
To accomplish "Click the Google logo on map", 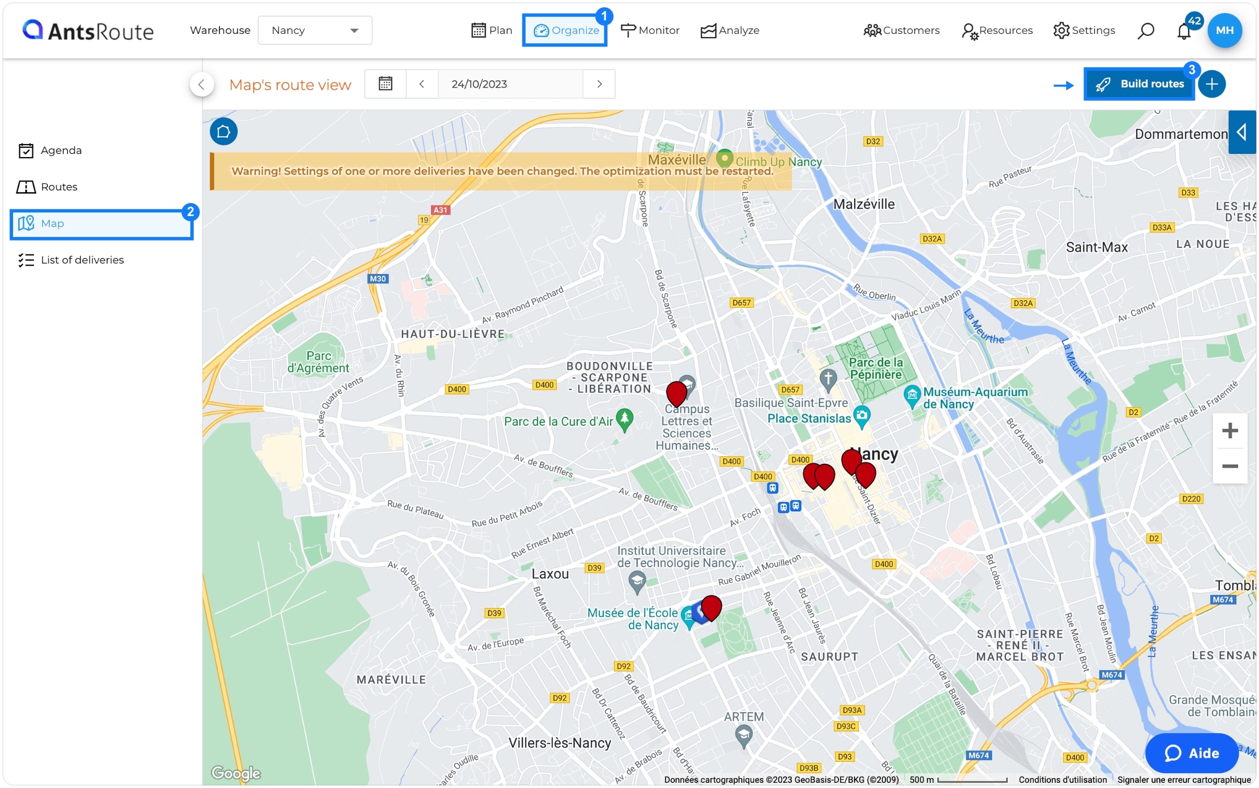I will [236, 772].
